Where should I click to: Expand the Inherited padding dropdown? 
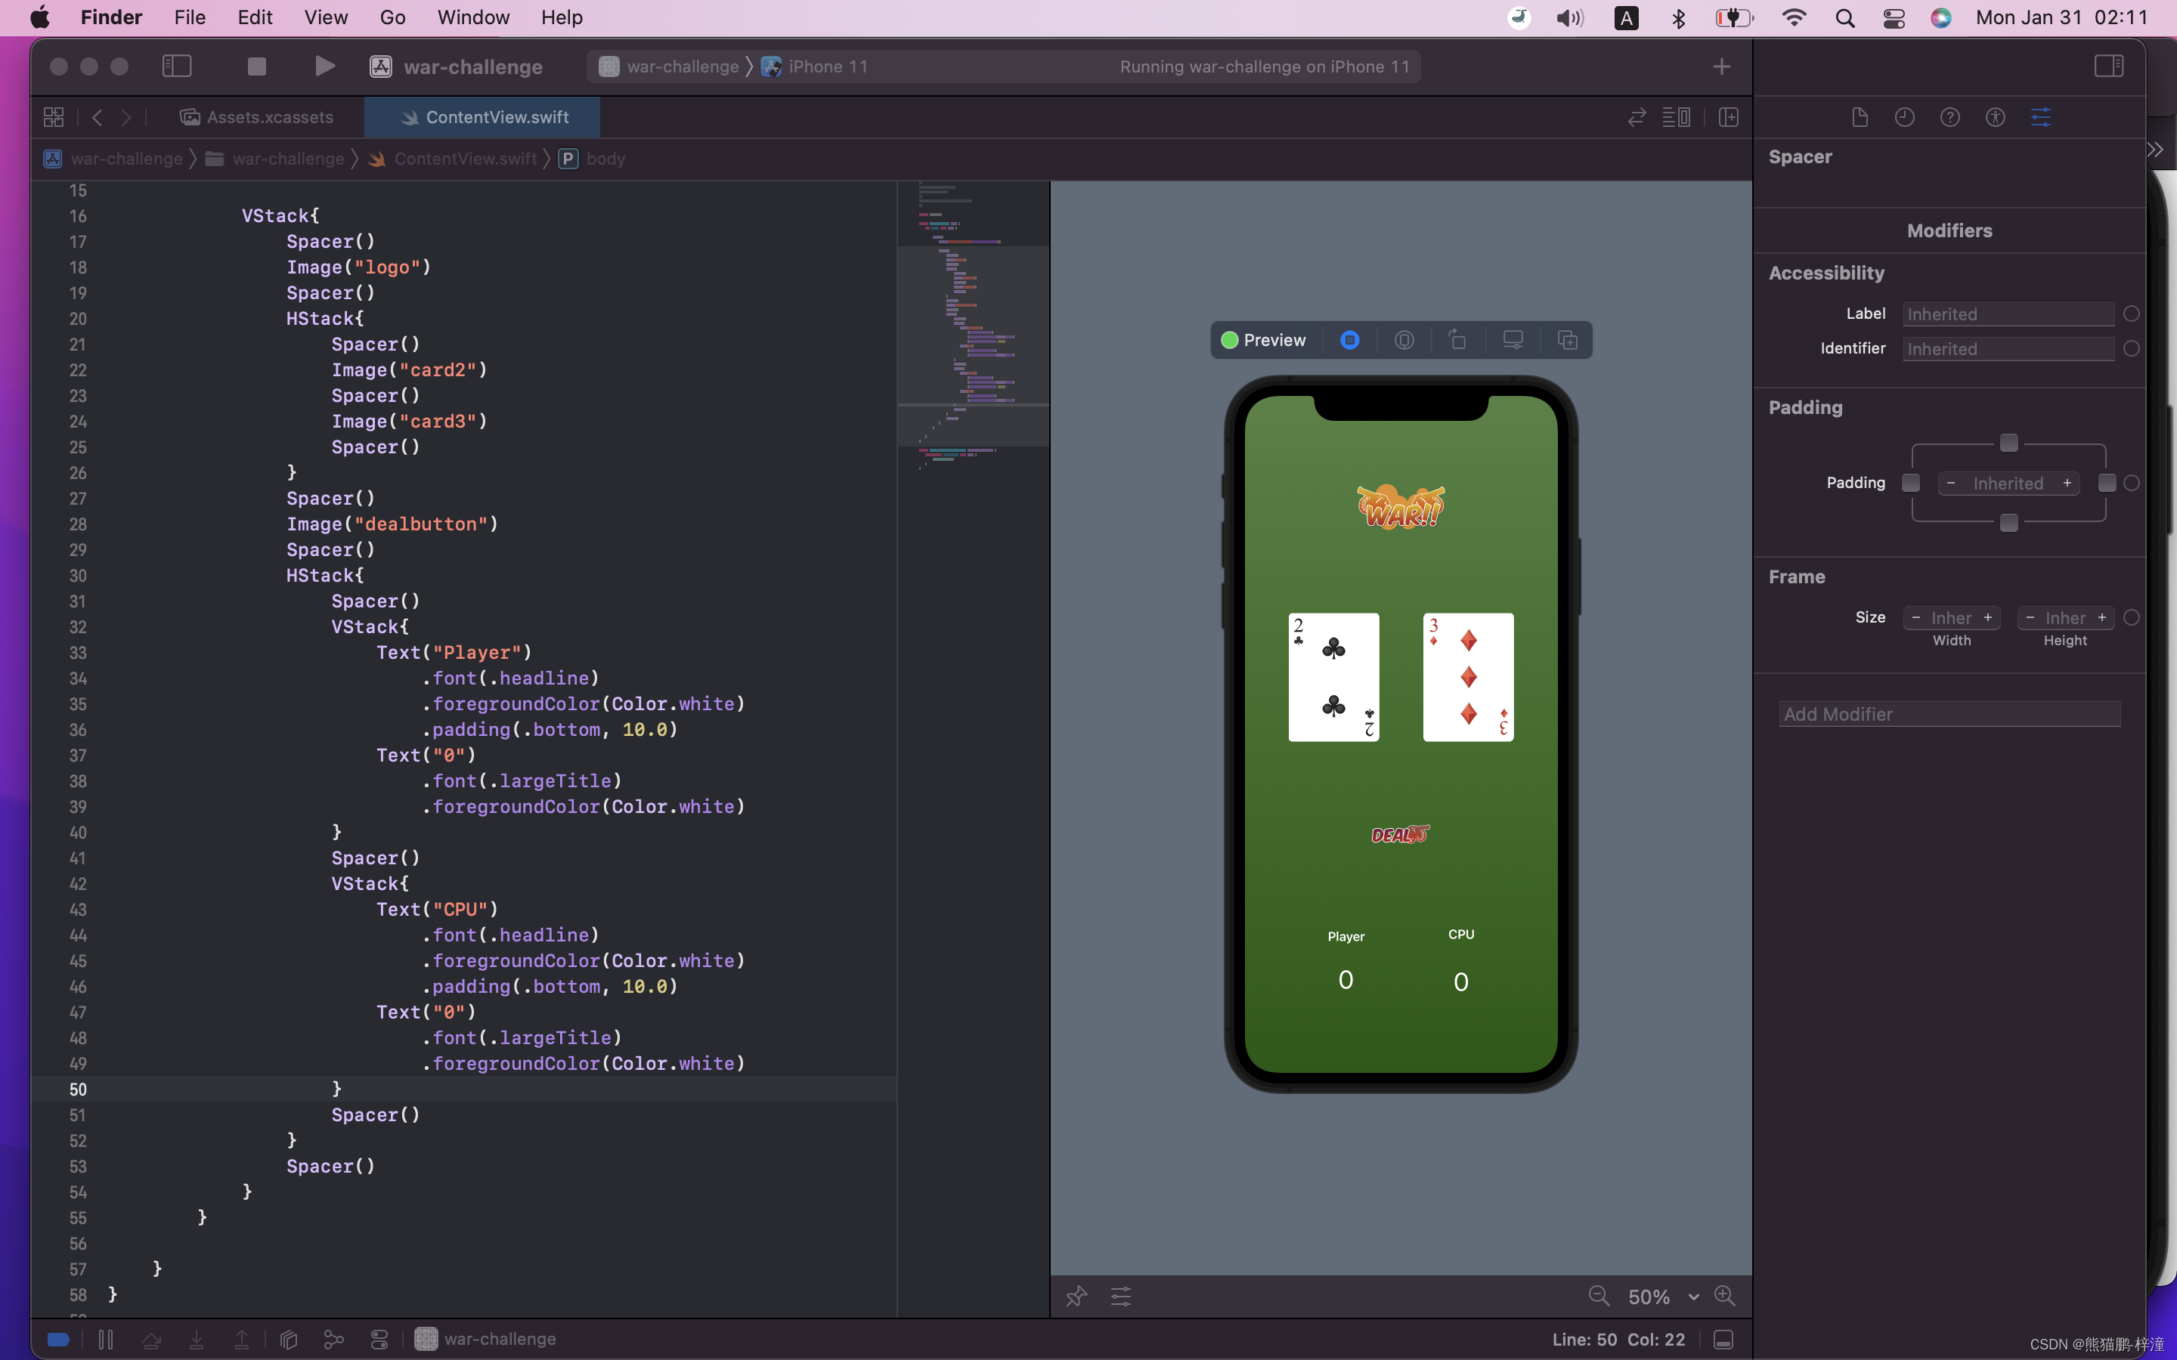click(2007, 483)
